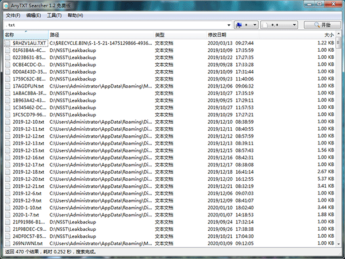Minimize the AnyTXT Searcher window
Viewport: 345px width, 259px height.
click(309, 4)
